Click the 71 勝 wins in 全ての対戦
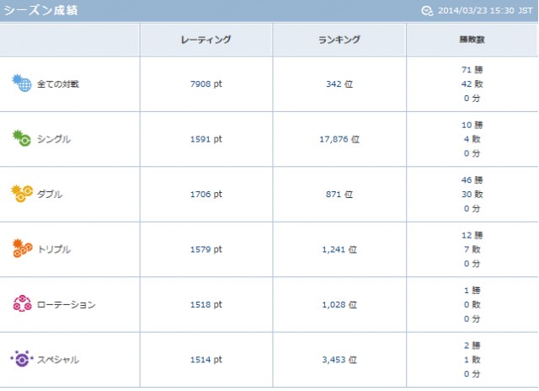This screenshot has width=539, height=391. (x=472, y=70)
